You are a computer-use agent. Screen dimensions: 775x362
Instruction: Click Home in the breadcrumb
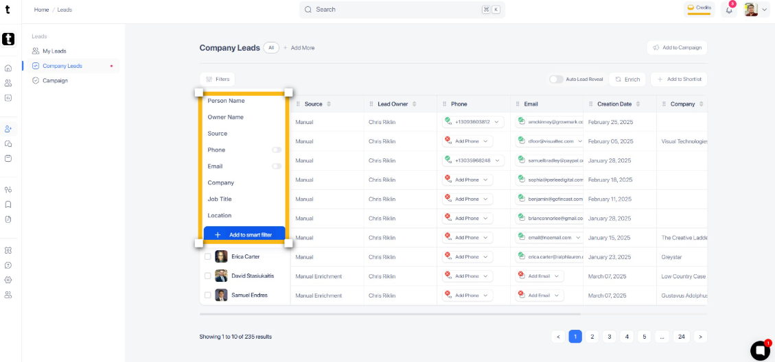41,10
